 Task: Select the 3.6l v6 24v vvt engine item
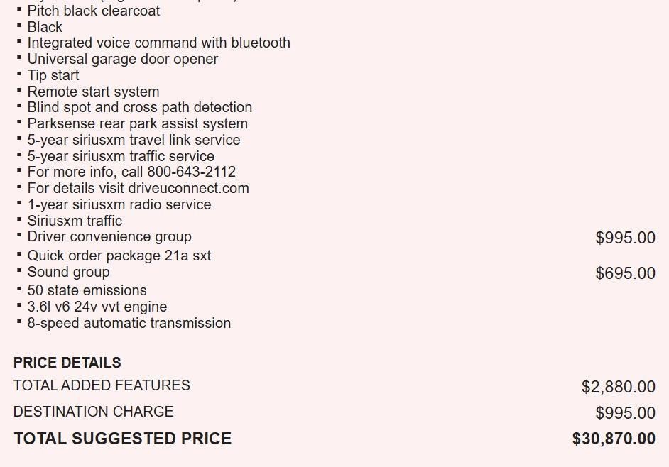coord(97,307)
